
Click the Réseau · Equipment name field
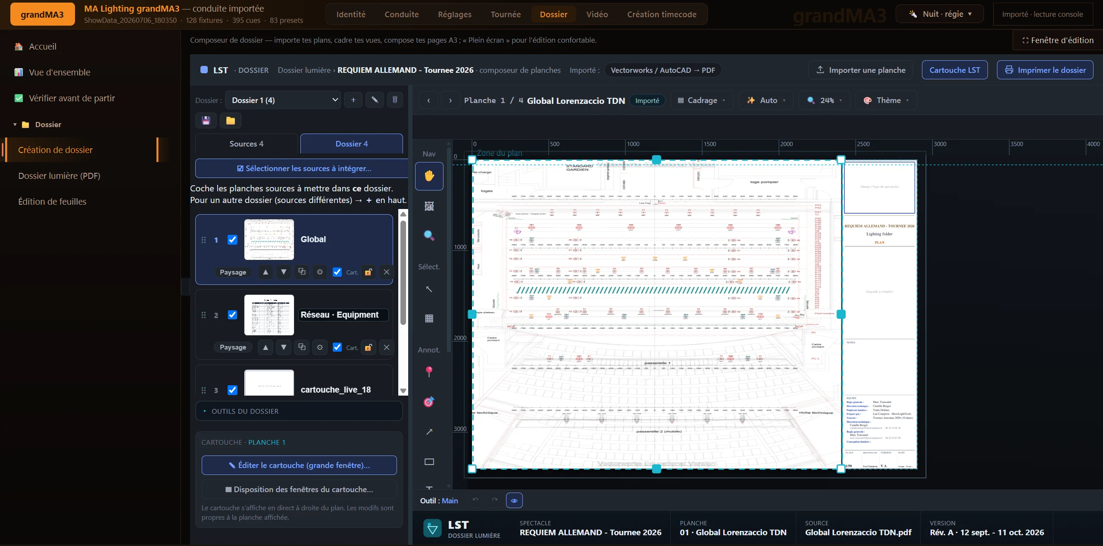click(x=344, y=315)
